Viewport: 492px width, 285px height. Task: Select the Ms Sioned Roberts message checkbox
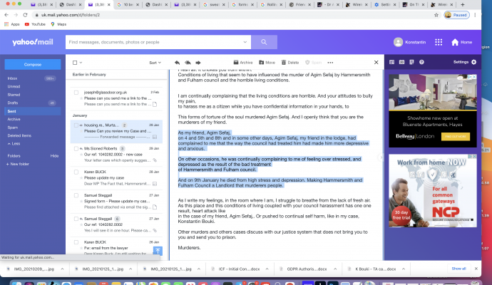click(x=76, y=149)
